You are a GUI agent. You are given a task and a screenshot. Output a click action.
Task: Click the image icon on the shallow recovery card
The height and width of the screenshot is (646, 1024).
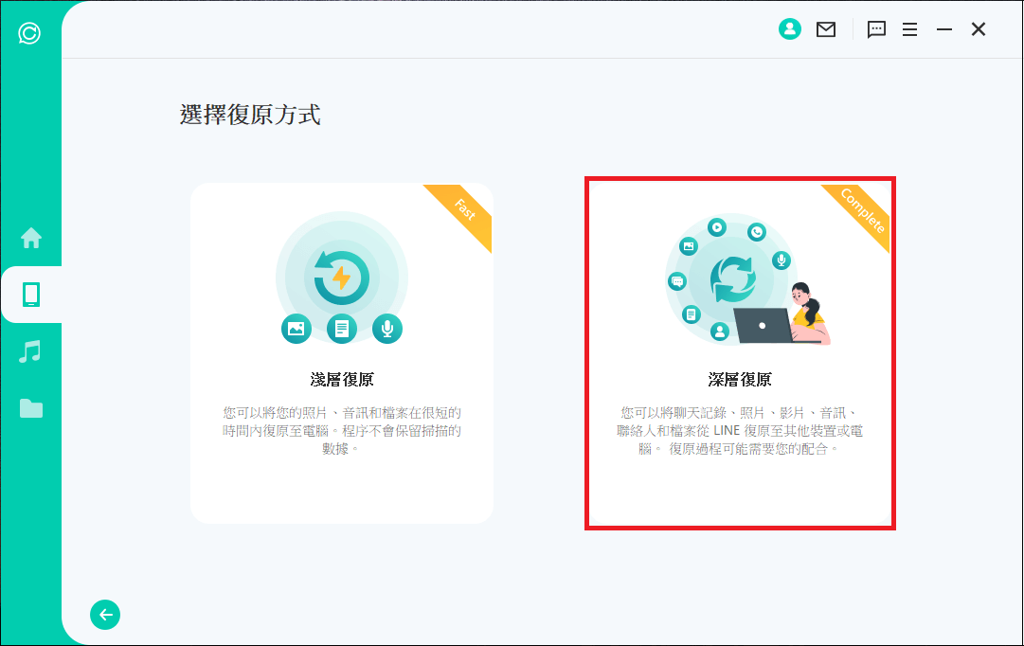(x=296, y=329)
